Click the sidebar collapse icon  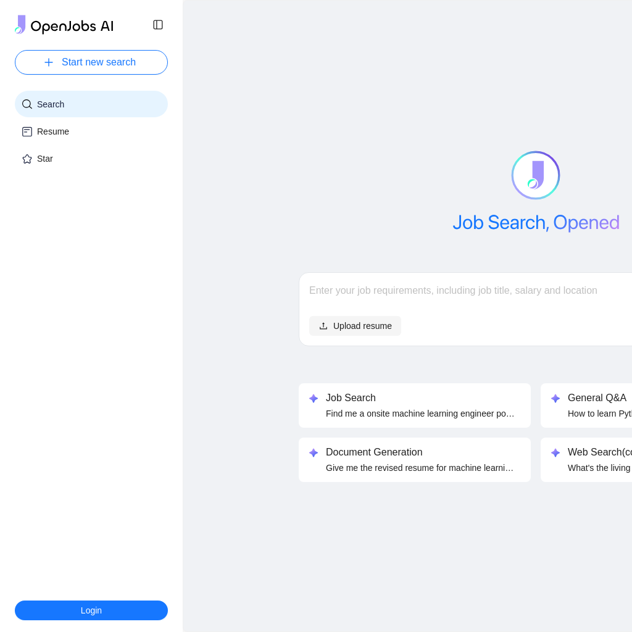point(158,25)
